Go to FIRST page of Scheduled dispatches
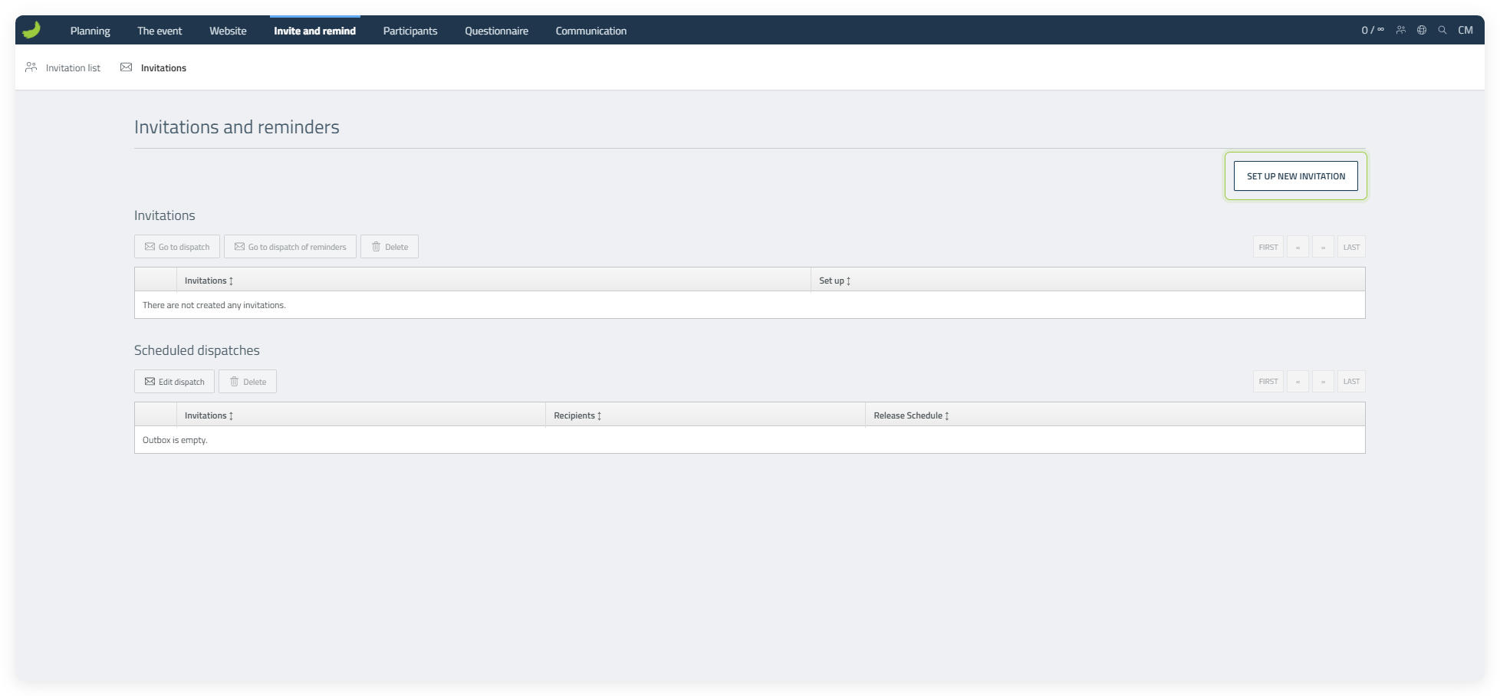 coord(1268,381)
